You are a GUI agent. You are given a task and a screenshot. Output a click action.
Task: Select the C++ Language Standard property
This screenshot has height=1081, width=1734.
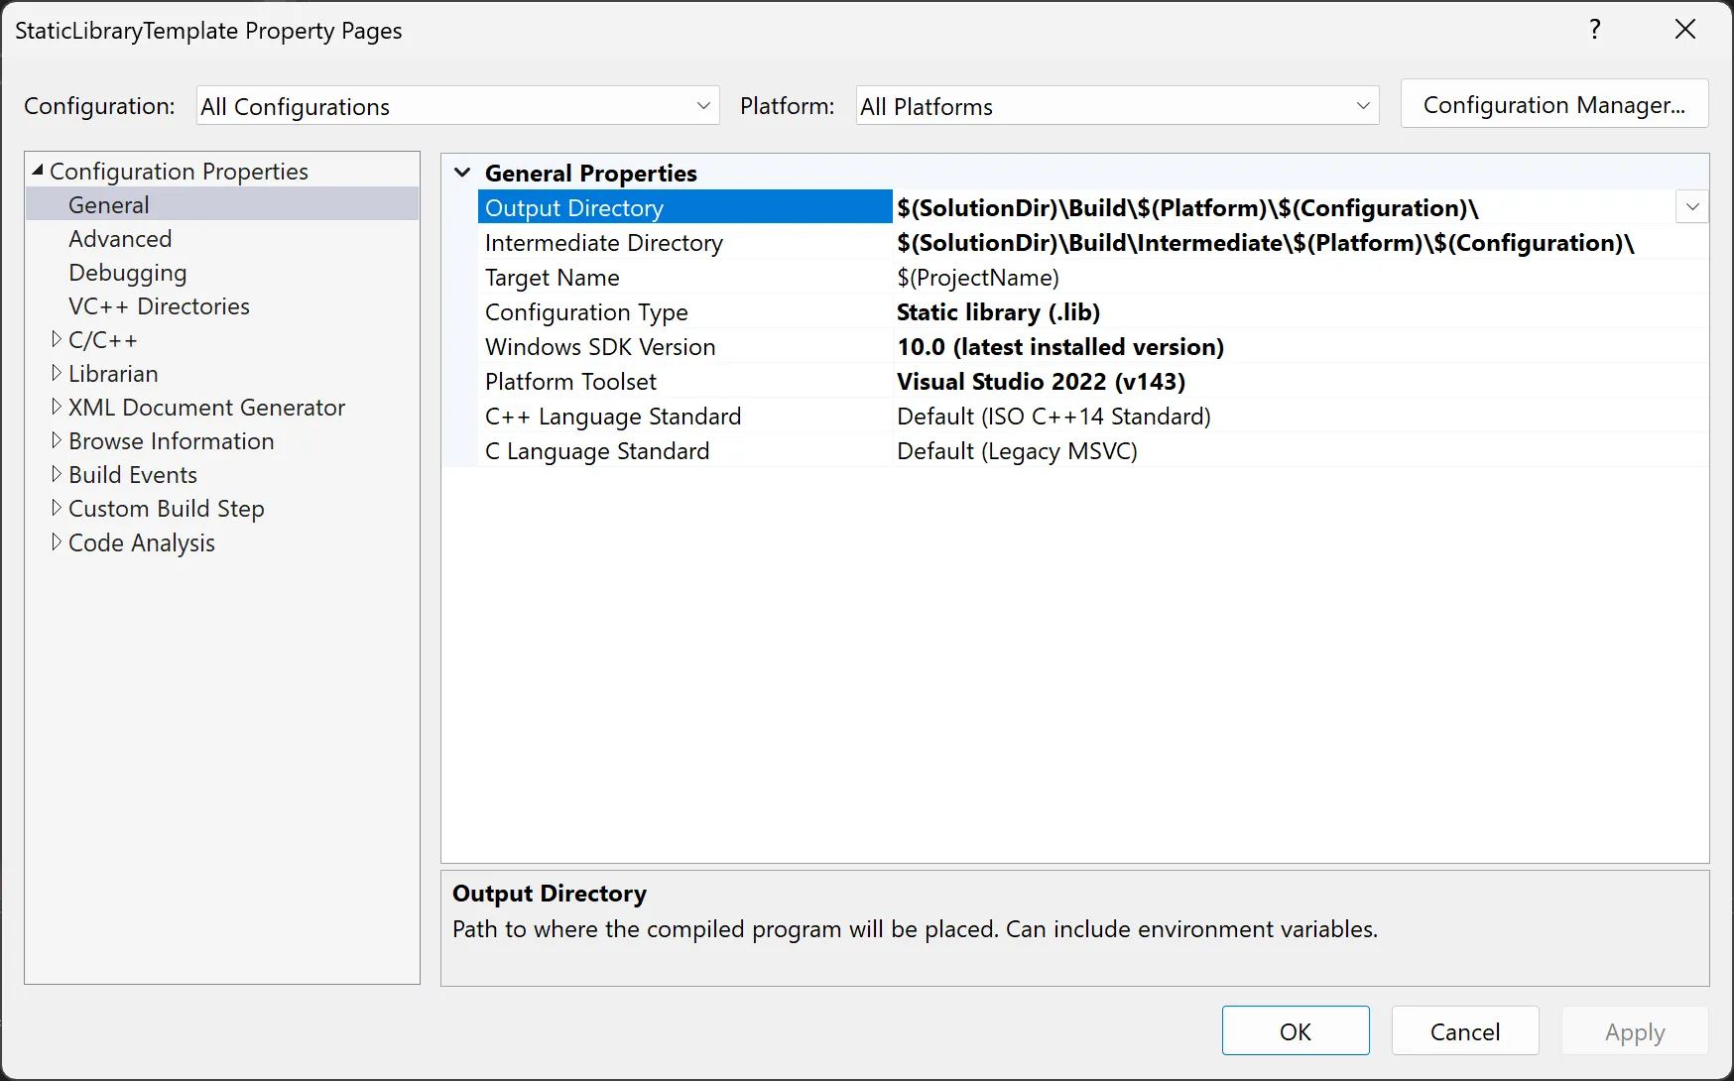(x=613, y=417)
